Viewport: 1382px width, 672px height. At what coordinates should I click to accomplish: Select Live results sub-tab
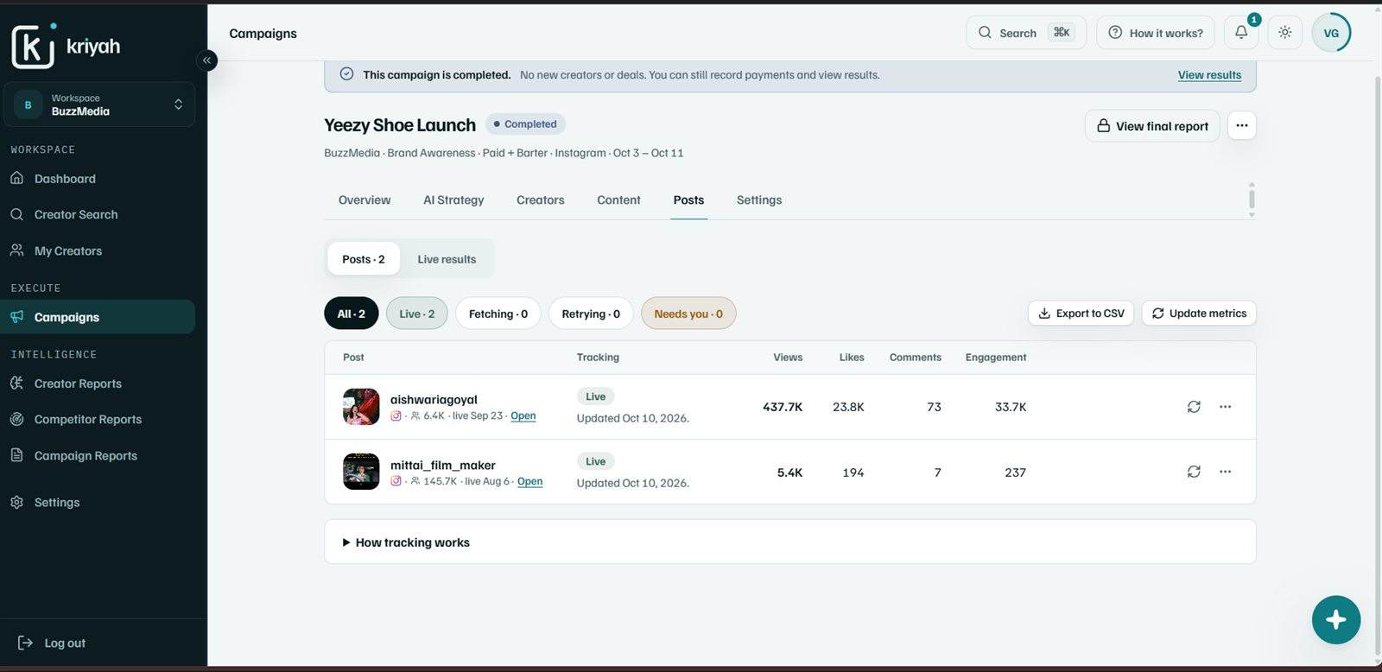click(x=447, y=259)
